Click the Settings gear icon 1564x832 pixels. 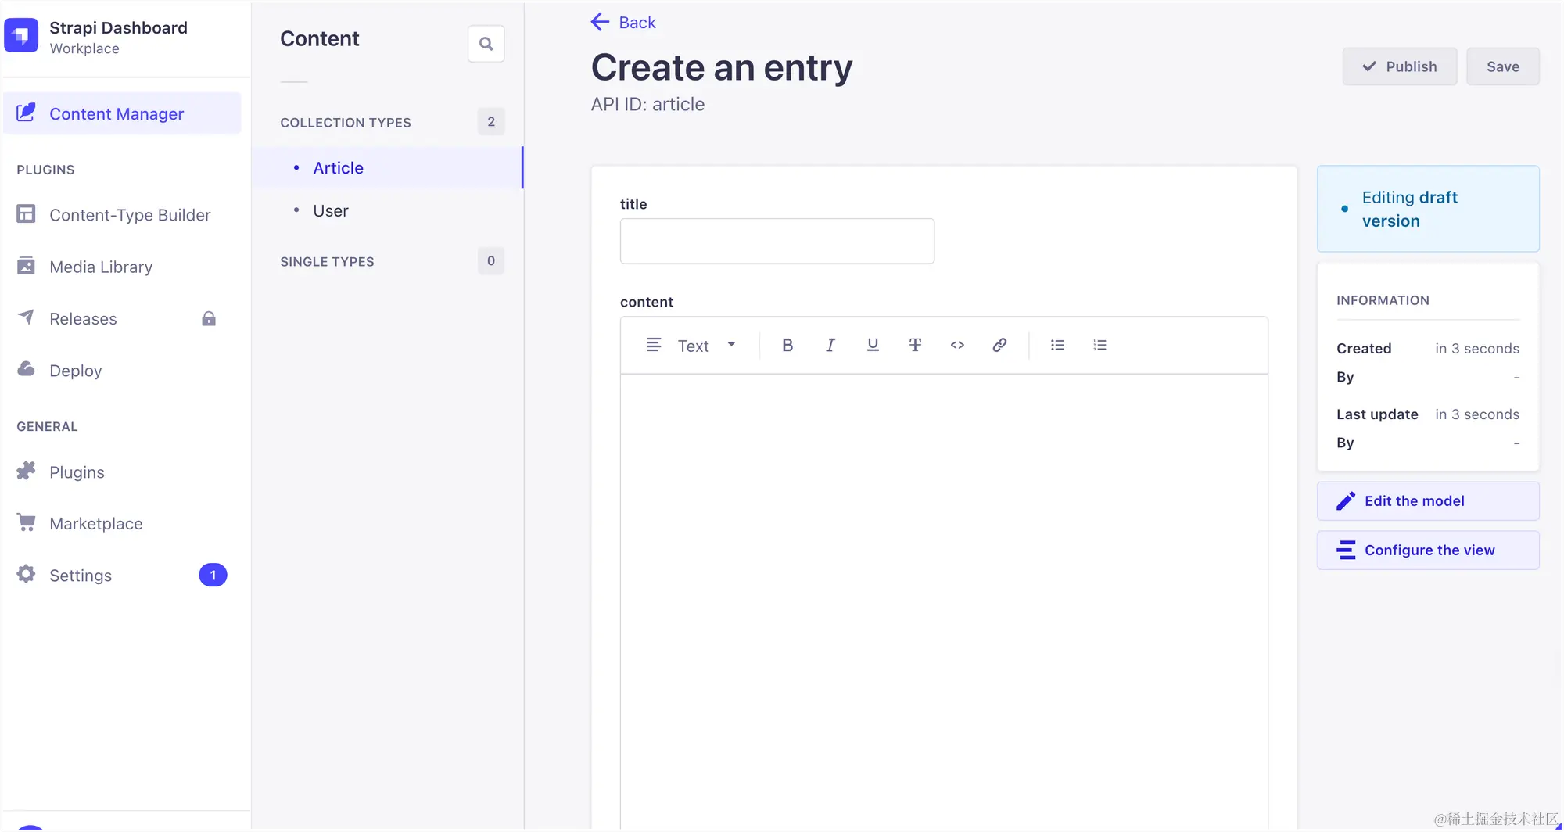(26, 574)
